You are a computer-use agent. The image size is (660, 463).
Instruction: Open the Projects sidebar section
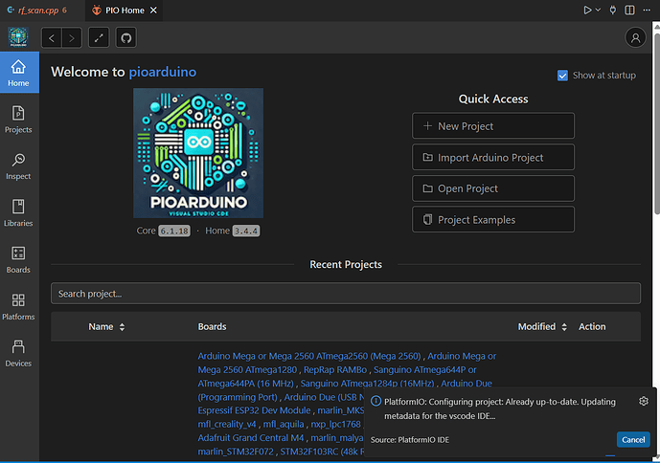[18, 120]
